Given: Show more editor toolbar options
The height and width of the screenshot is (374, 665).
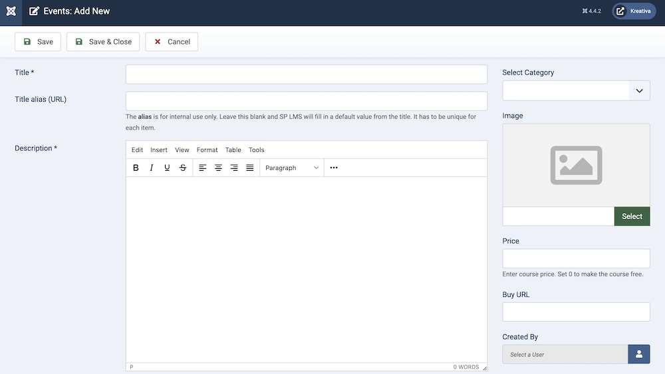Looking at the screenshot, I should (334, 168).
